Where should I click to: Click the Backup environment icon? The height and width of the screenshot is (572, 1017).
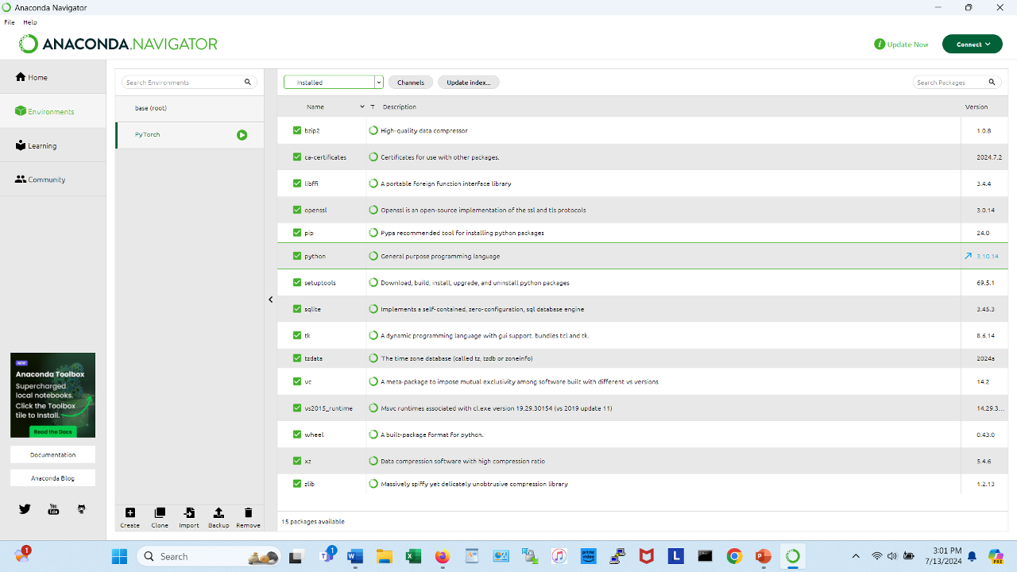218,513
